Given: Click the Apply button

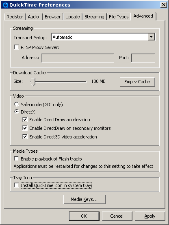Looking at the screenshot, I should pos(150,216).
